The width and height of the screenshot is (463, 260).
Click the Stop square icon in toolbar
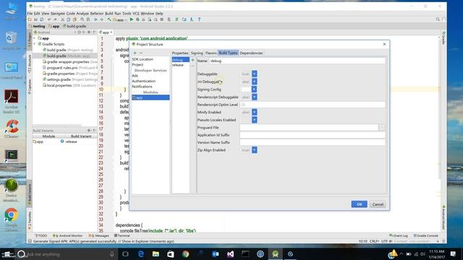pyautogui.click(x=162, y=19)
